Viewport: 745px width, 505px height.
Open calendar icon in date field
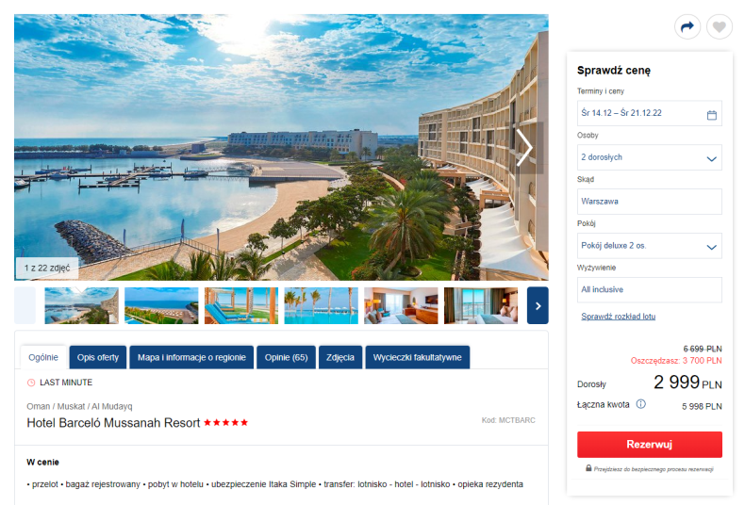click(711, 115)
